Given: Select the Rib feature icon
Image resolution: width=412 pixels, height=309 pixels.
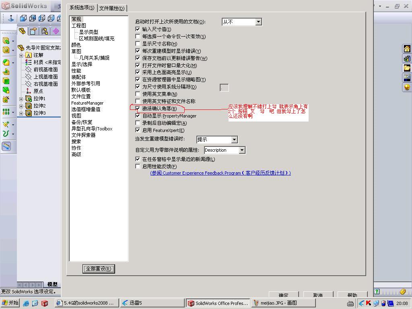Looking at the screenshot, I should [x=6, y=72].
